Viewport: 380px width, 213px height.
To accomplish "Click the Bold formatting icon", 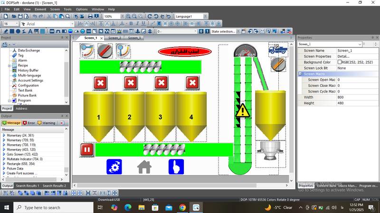I will point(130,24).
